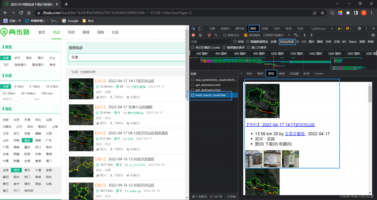The image size is (377, 200).
Task: Check the 第三方请求 checkbox
Action: pyautogui.click(x=249, y=48)
